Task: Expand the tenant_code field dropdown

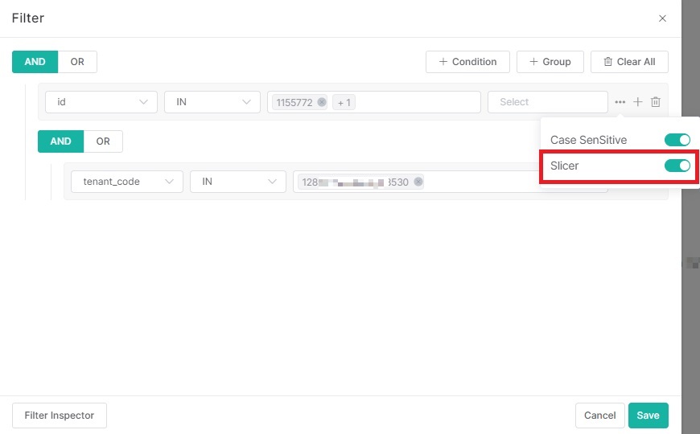Action: (x=127, y=182)
